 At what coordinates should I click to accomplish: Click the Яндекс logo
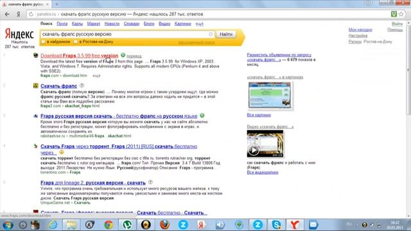coord(19,34)
